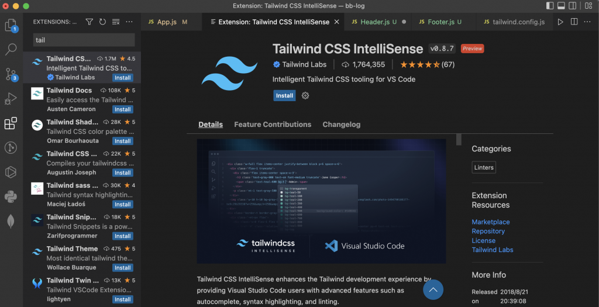
Task: Install the Omar Bourhaouta extension
Action: click(123, 141)
